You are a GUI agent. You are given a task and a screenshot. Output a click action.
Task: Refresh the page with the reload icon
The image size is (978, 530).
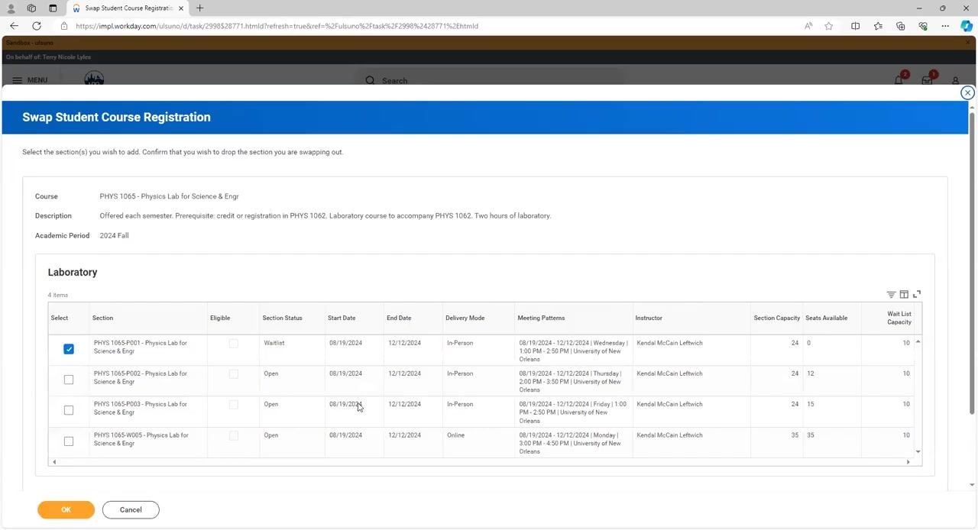click(36, 26)
